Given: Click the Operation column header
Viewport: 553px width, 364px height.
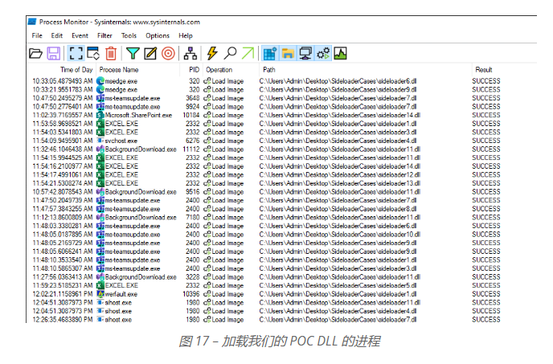Looking at the screenshot, I should click(219, 70).
